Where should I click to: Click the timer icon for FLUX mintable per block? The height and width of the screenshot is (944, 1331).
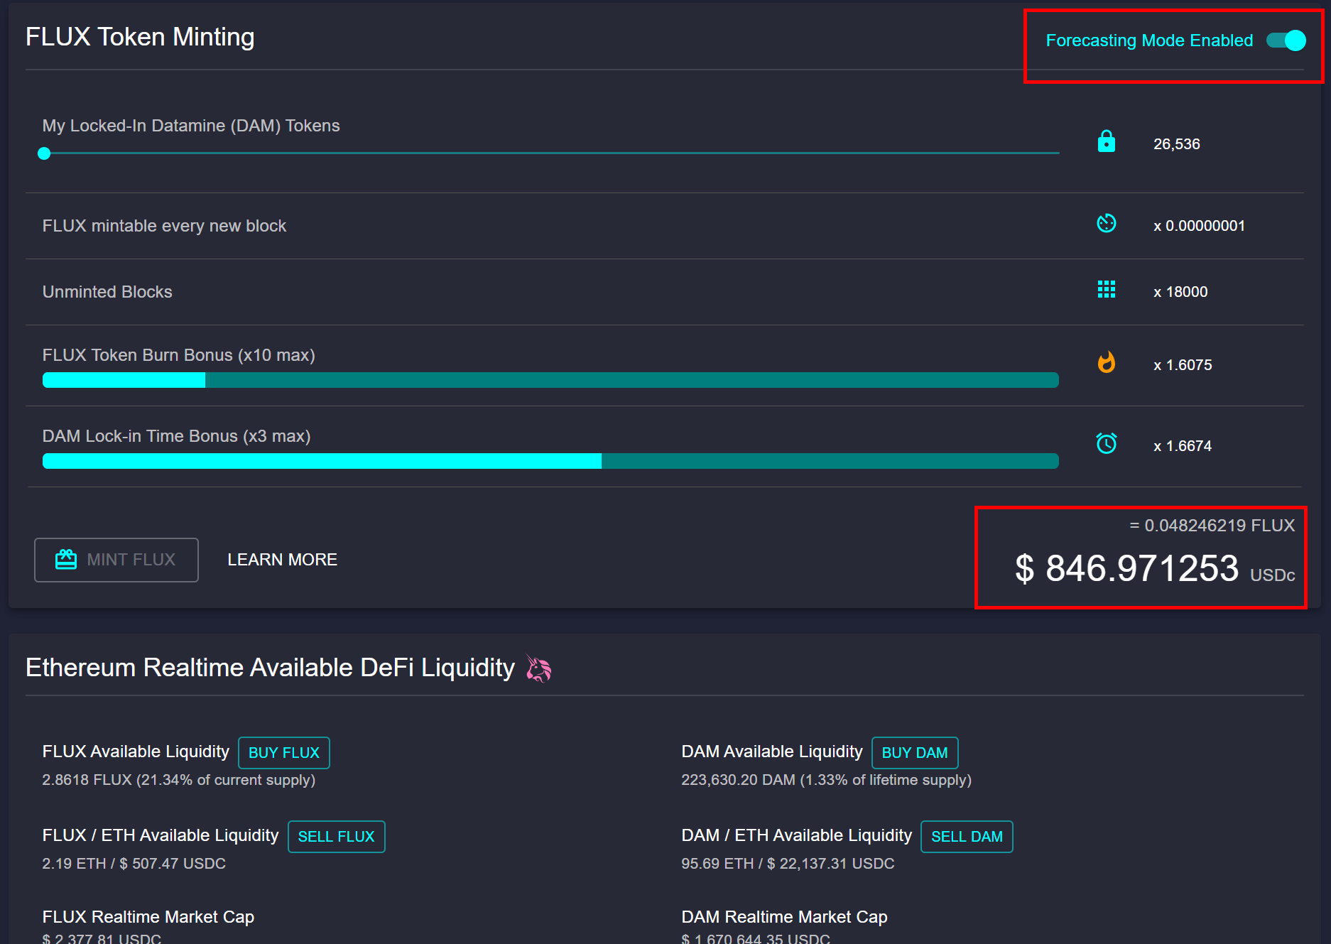[1107, 224]
